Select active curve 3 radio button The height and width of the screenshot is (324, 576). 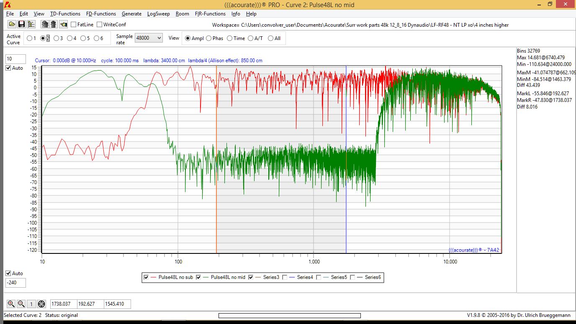coord(56,38)
